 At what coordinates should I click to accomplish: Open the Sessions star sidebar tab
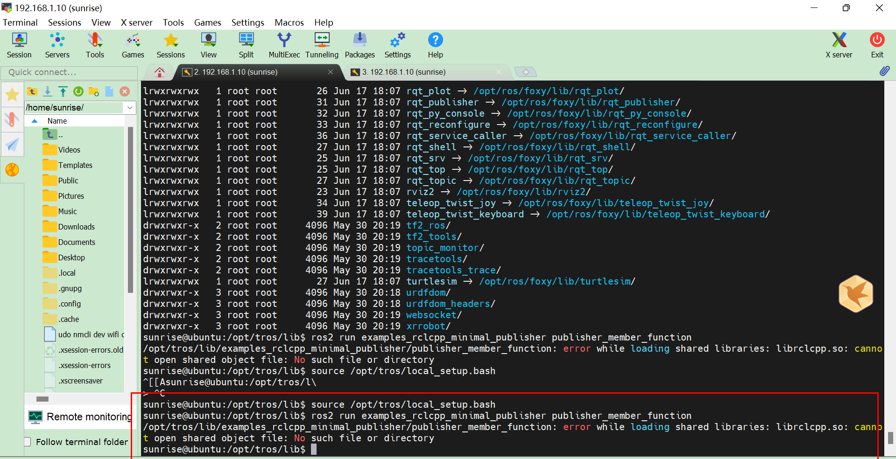pos(12,95)
